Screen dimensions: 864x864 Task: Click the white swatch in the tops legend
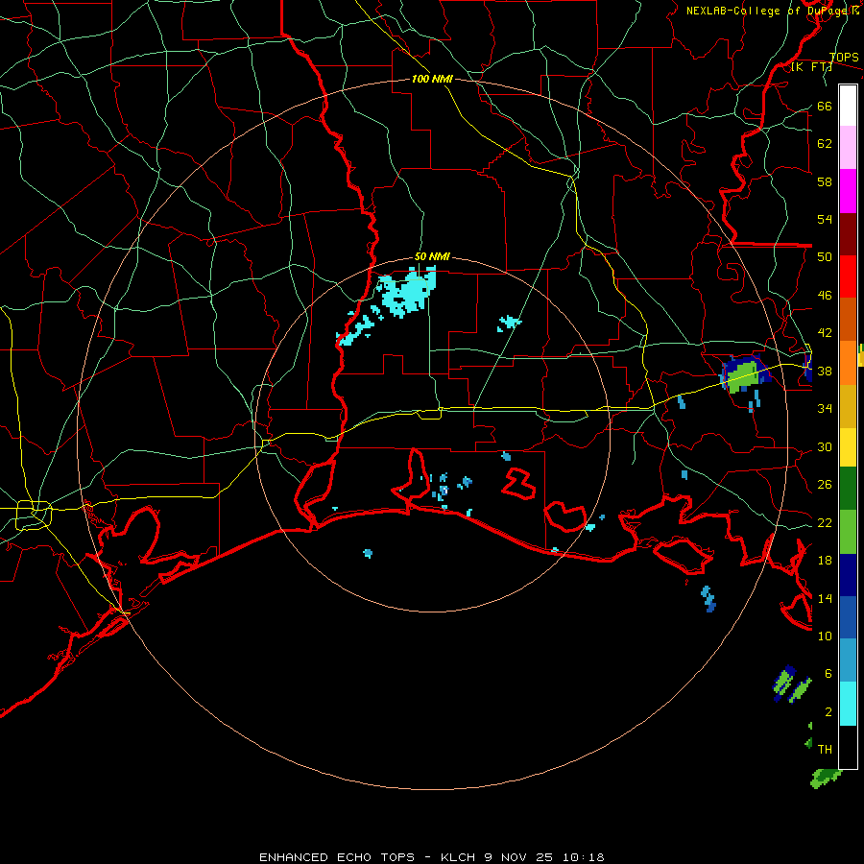point(848,106)
